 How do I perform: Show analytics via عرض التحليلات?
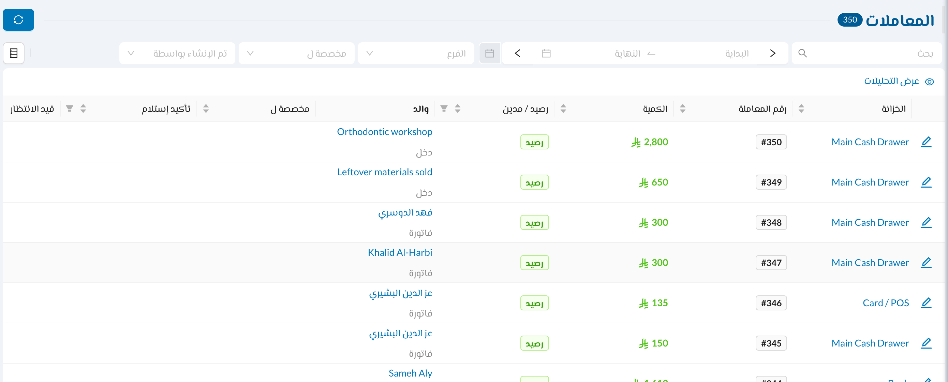(899, 81)
